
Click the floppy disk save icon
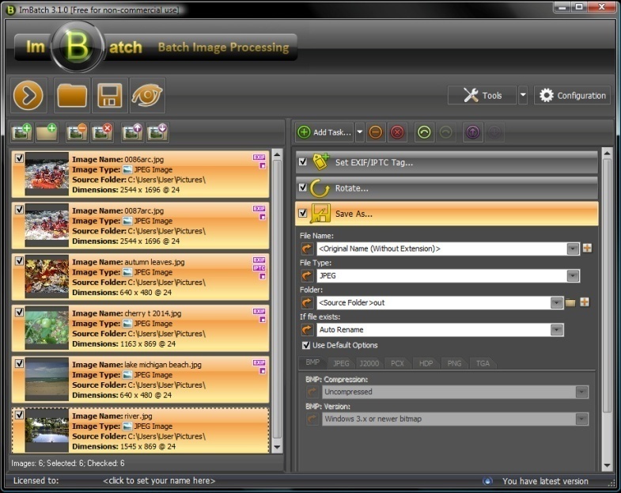108,96
